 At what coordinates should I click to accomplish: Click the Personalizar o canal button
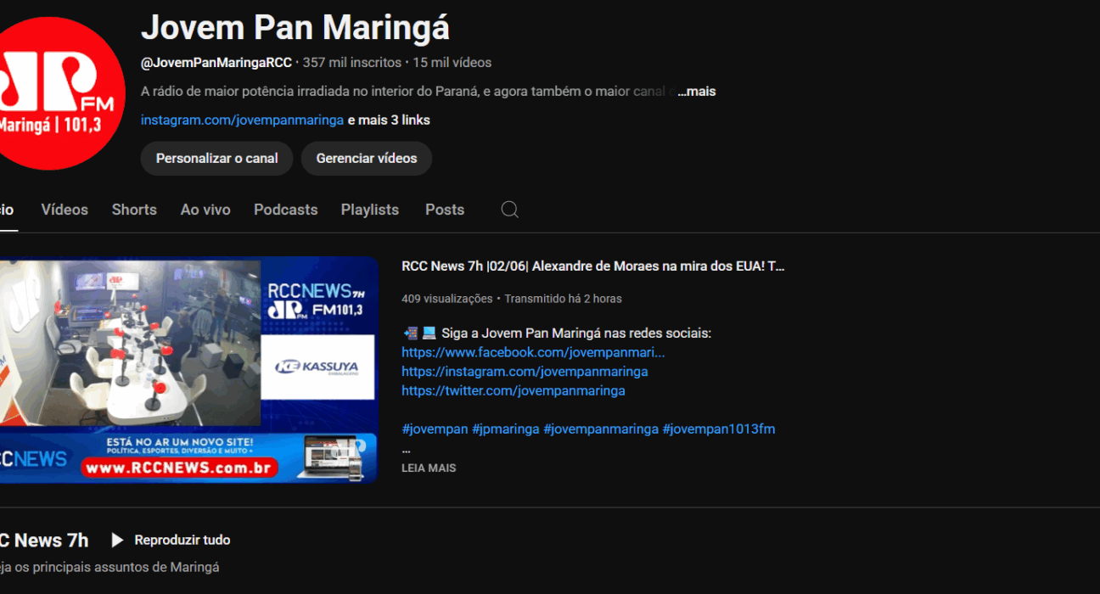(216, 159)
